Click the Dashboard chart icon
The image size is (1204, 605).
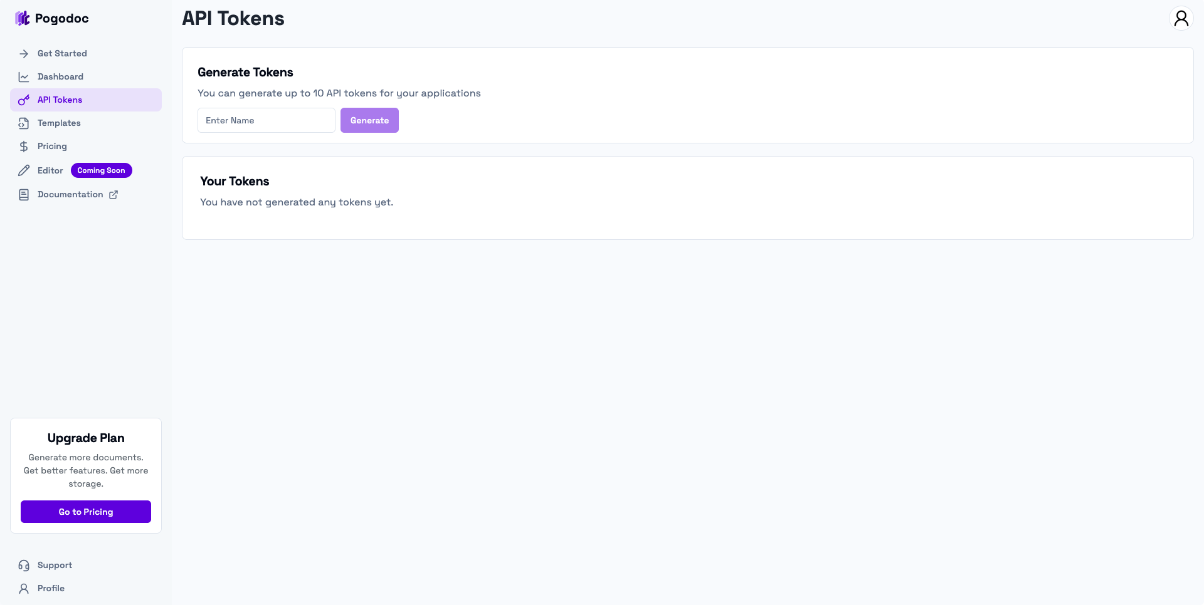[24, 77]
